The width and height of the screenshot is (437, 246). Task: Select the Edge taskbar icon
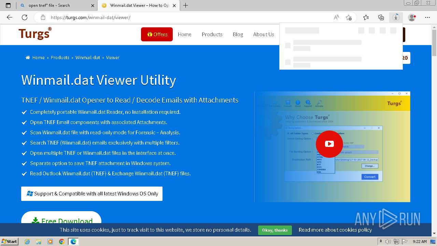click(73, 242)
